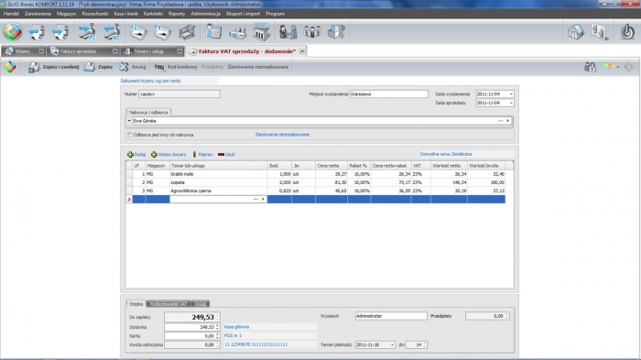The width and height of the screenshot is (641, 360).
Task: Click the Numer field showing auto
Action: [179, 94]
